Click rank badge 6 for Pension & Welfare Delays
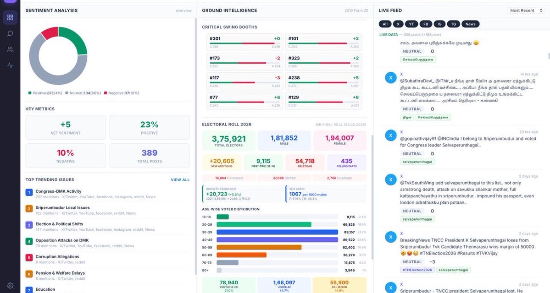 [29, 274]
